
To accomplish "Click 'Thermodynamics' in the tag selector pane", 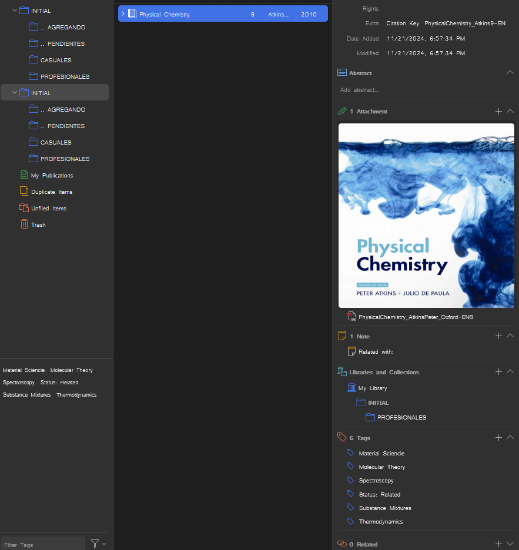I will click(x=76, y=395).
